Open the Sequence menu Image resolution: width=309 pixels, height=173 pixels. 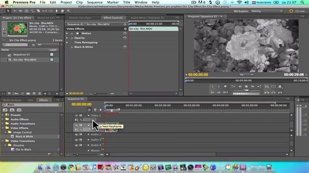(95, 2)
